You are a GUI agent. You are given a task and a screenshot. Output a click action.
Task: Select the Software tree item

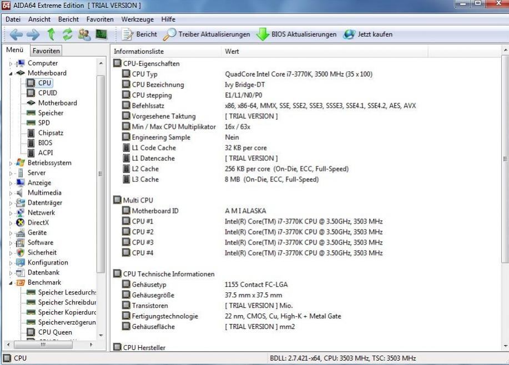(41, 242)
